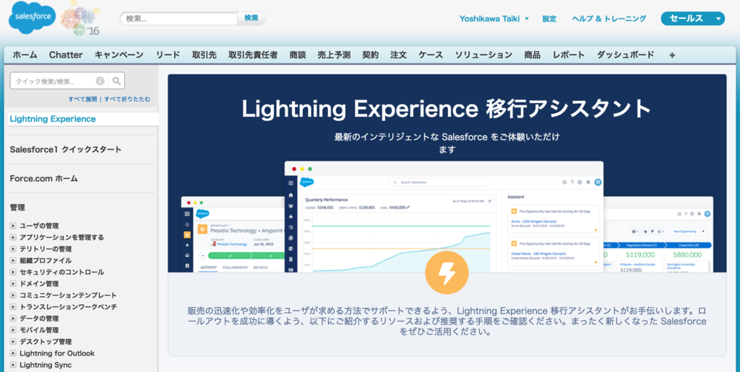740x372 pixels.
Task: Click the plus icon for all tabs
Action: [672, 55]
